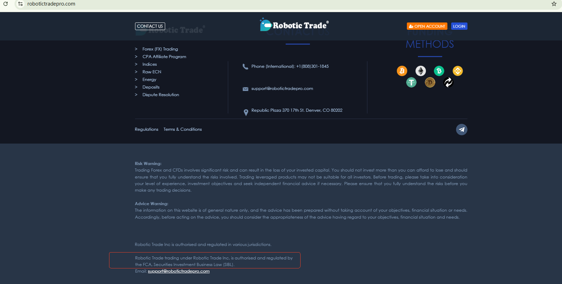This screenshot has width=562, height=284.
Task: Click the phone handset icon
Action: coord(246,67)
